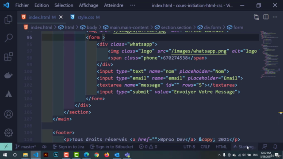
Task: Open Microsoft Edge from the taskbar
Action: click(x=87, y=155)
